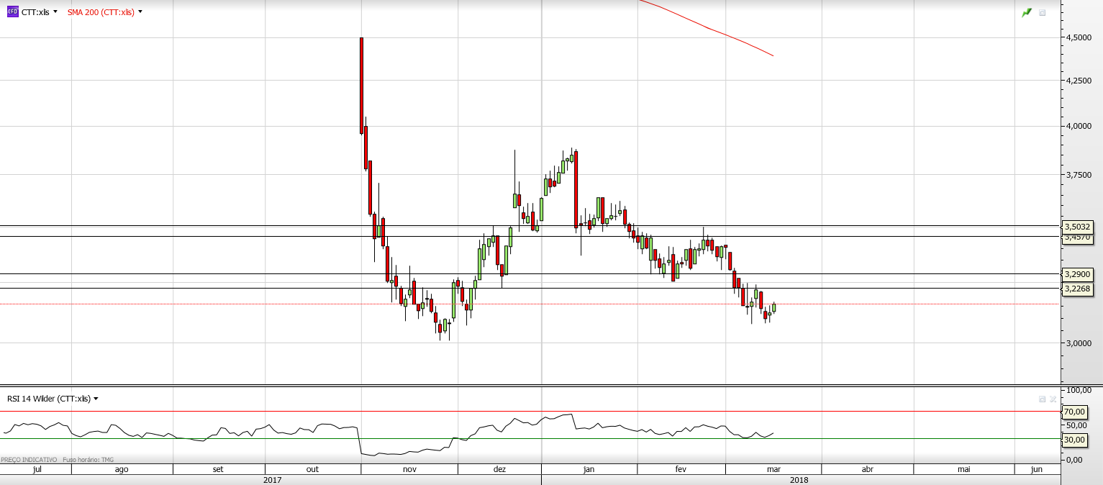1103x485 pixels.
Task: Click the main chart panel maximize icon
Action: [x=1042, y=12]
